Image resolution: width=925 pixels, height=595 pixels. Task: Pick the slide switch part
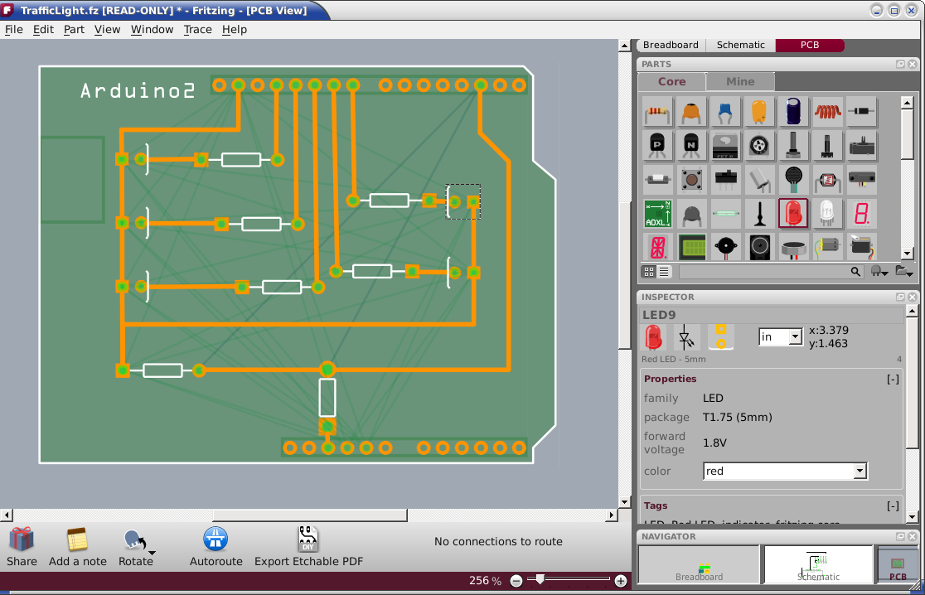point(725,180)
